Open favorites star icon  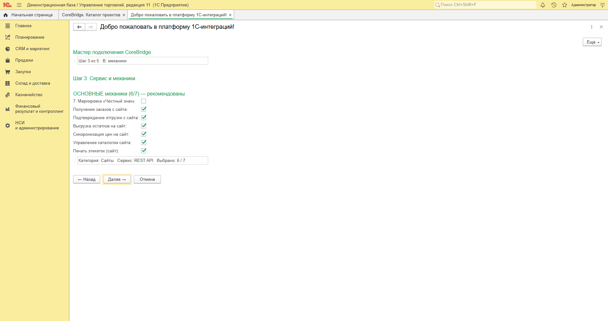565,5
